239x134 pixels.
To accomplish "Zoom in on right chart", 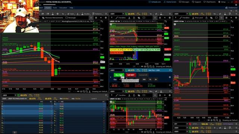I will pyautogui.click(x=214, y=120).
